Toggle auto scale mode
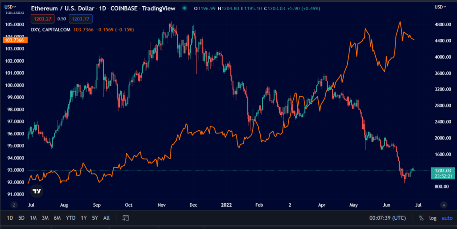 pyautogui.click(x=447, y=218)
